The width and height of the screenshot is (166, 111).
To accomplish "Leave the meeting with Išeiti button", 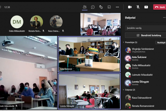I will [160, 7].
